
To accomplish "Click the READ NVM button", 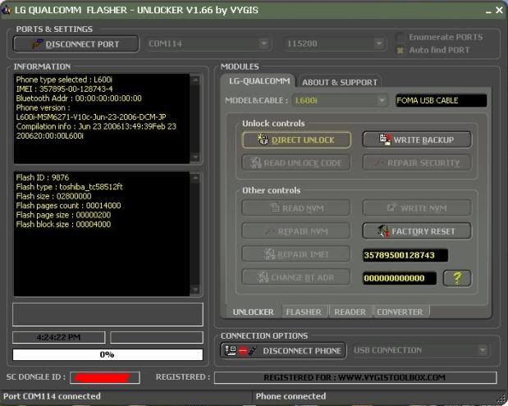I will [x=295, y=208].
